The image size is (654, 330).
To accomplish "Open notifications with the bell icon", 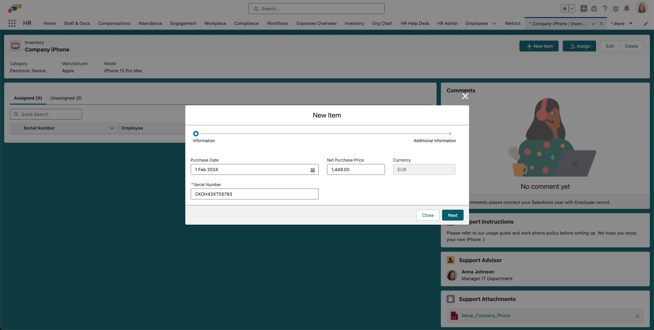I will point(627,9).
